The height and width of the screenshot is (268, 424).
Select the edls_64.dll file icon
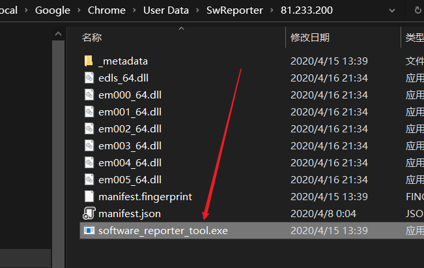click(90, 78)
